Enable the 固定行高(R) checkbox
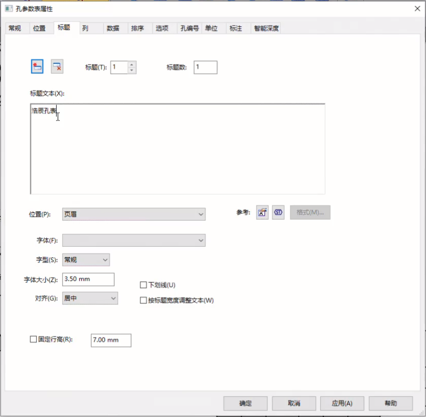The image size is (426, 417). [x=33, y=339]
